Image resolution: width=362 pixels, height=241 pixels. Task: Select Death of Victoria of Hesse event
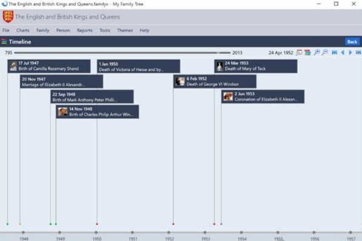pyautogui.click(x=138, y=66)
